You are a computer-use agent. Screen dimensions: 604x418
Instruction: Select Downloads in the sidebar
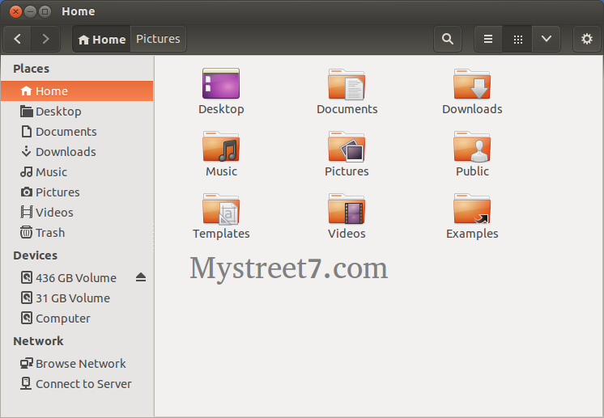click(77, 152)
